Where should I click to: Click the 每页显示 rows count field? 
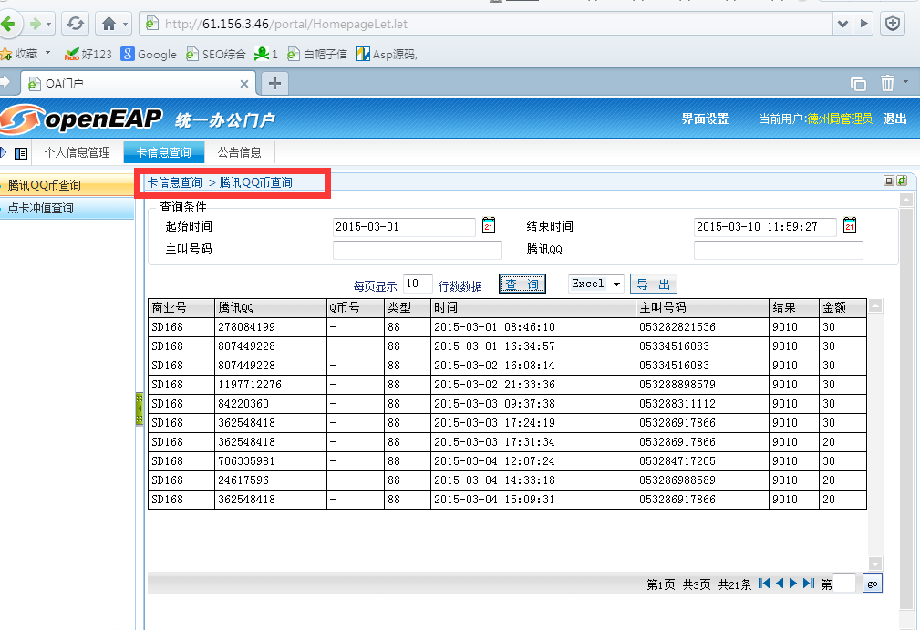pos(418,284)
